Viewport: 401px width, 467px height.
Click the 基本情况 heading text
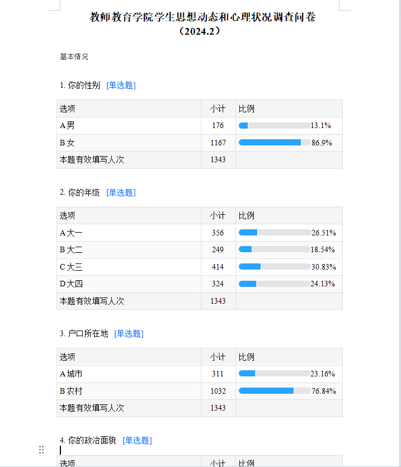pyautogui.click(x=74, y=57)
